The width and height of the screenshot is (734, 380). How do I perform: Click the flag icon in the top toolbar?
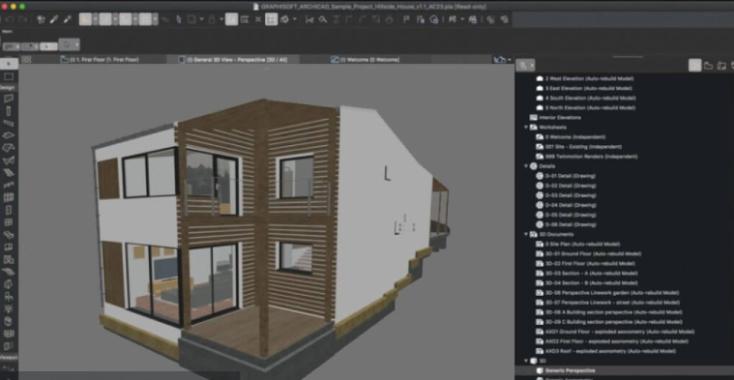pyautogui.click(x=406, y=19)
